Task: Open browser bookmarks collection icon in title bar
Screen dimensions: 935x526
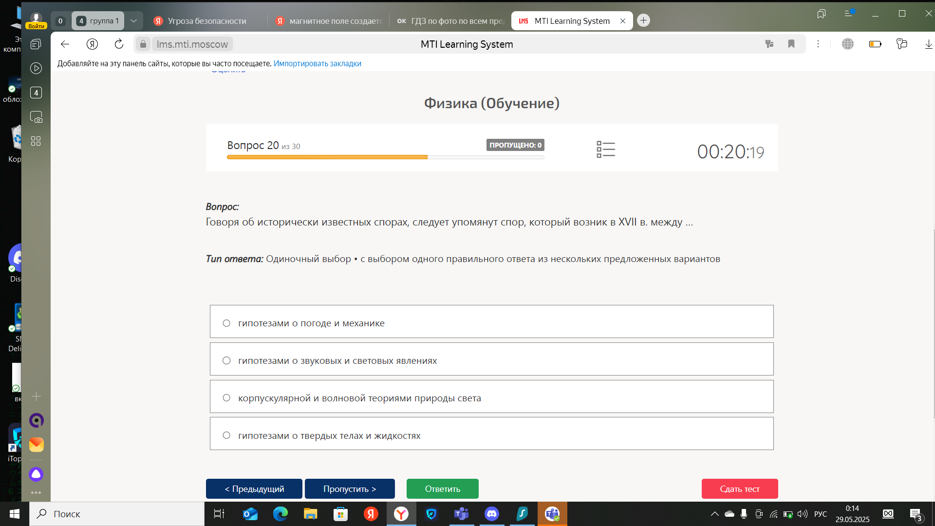Action: click(821, 14)
